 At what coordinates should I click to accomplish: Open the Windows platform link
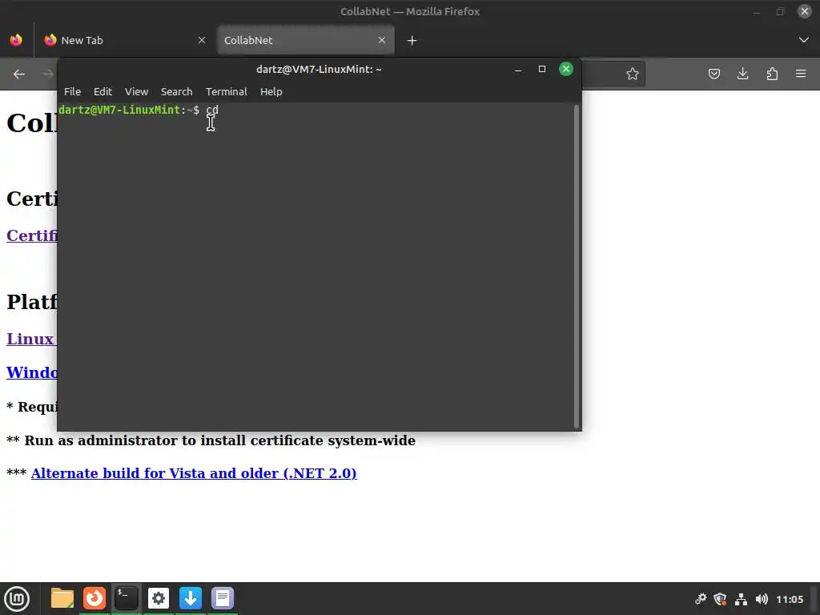pos(32,372)
